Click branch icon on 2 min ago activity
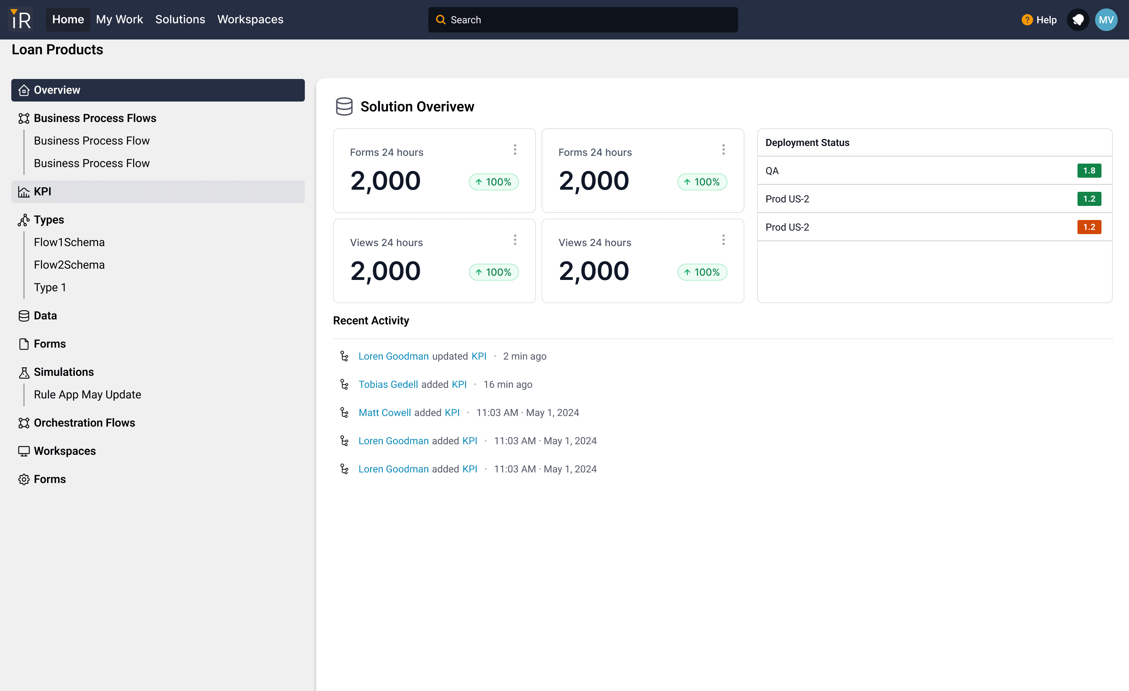 344,356
